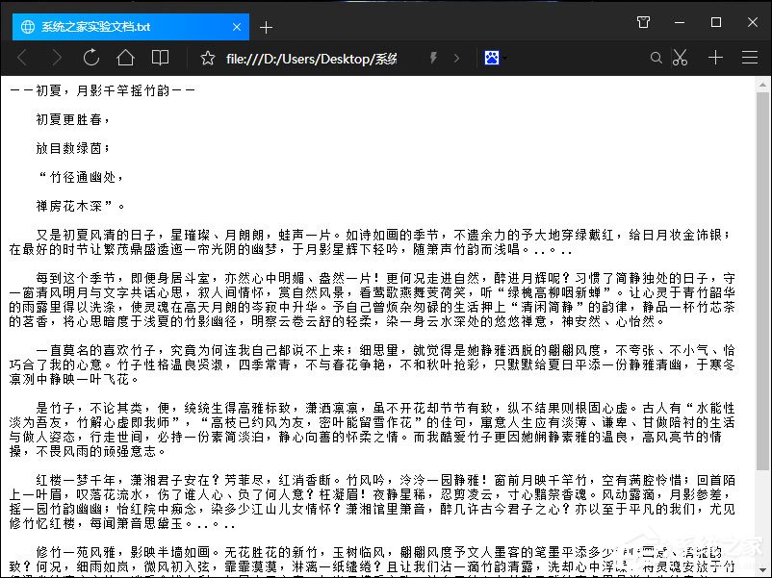The width and height of the screenshot is (772, 578).
Task: Bookmark page with the star icon
Action: tap(208, 58)
